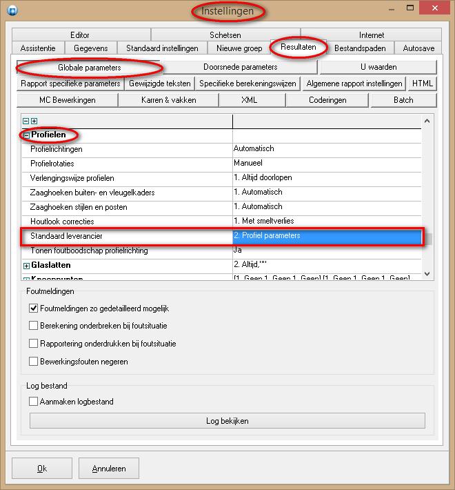The width and height of the screenshot is (455, 490).
Task: Select Verlengingswijze profielen row
Action: click(x=221, y=178)
